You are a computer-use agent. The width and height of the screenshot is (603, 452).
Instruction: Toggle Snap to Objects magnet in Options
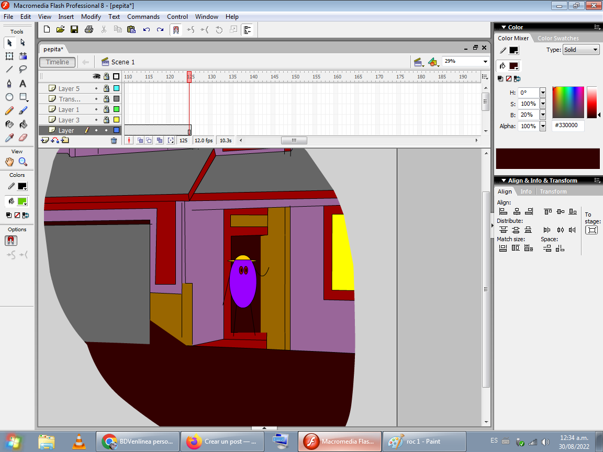(x=11, y=241)
